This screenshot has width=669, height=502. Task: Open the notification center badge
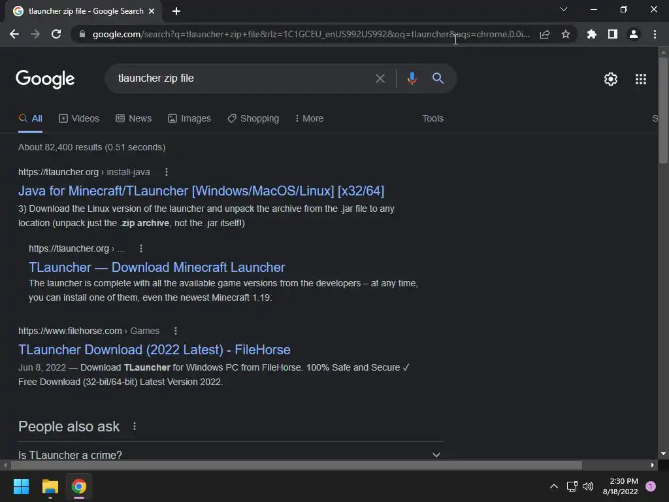(x=651, y=486)
